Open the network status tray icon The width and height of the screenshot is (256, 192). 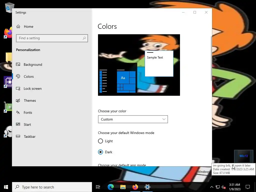point(218,187)
